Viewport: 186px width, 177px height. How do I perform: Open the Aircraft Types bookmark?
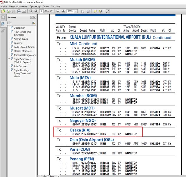pos(21,39)
